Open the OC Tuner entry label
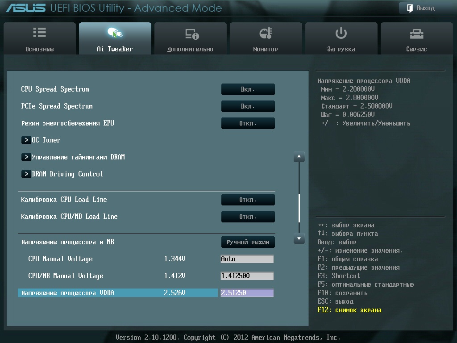The image size is (457, 343). pyautogui.click(x=46, y=140)
